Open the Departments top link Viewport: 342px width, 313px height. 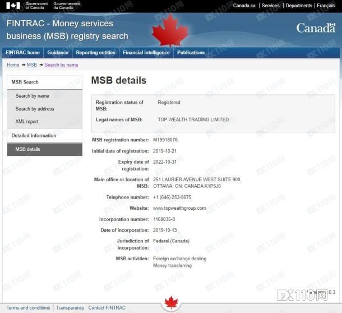(x=298, y=6)
